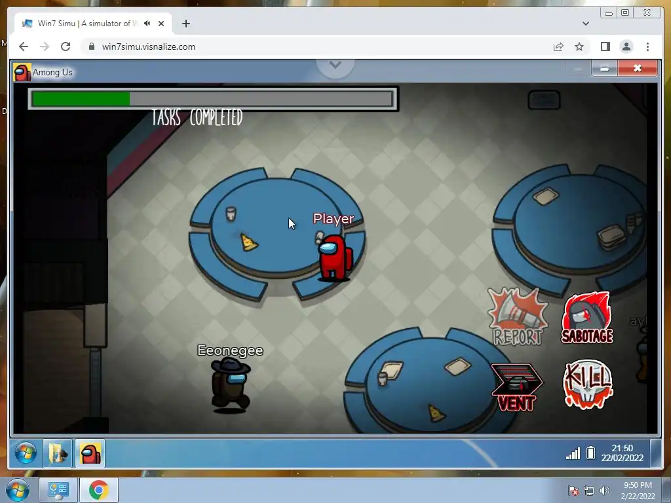
Task: Open the host Windows Start button
Action: point(18,490)
